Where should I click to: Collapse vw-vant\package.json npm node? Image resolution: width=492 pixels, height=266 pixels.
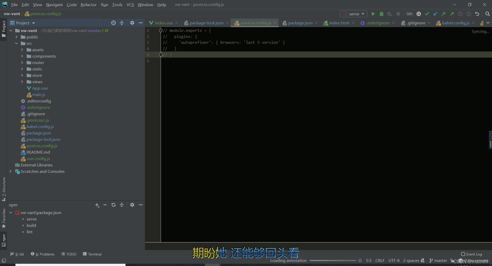pos(11,212)
